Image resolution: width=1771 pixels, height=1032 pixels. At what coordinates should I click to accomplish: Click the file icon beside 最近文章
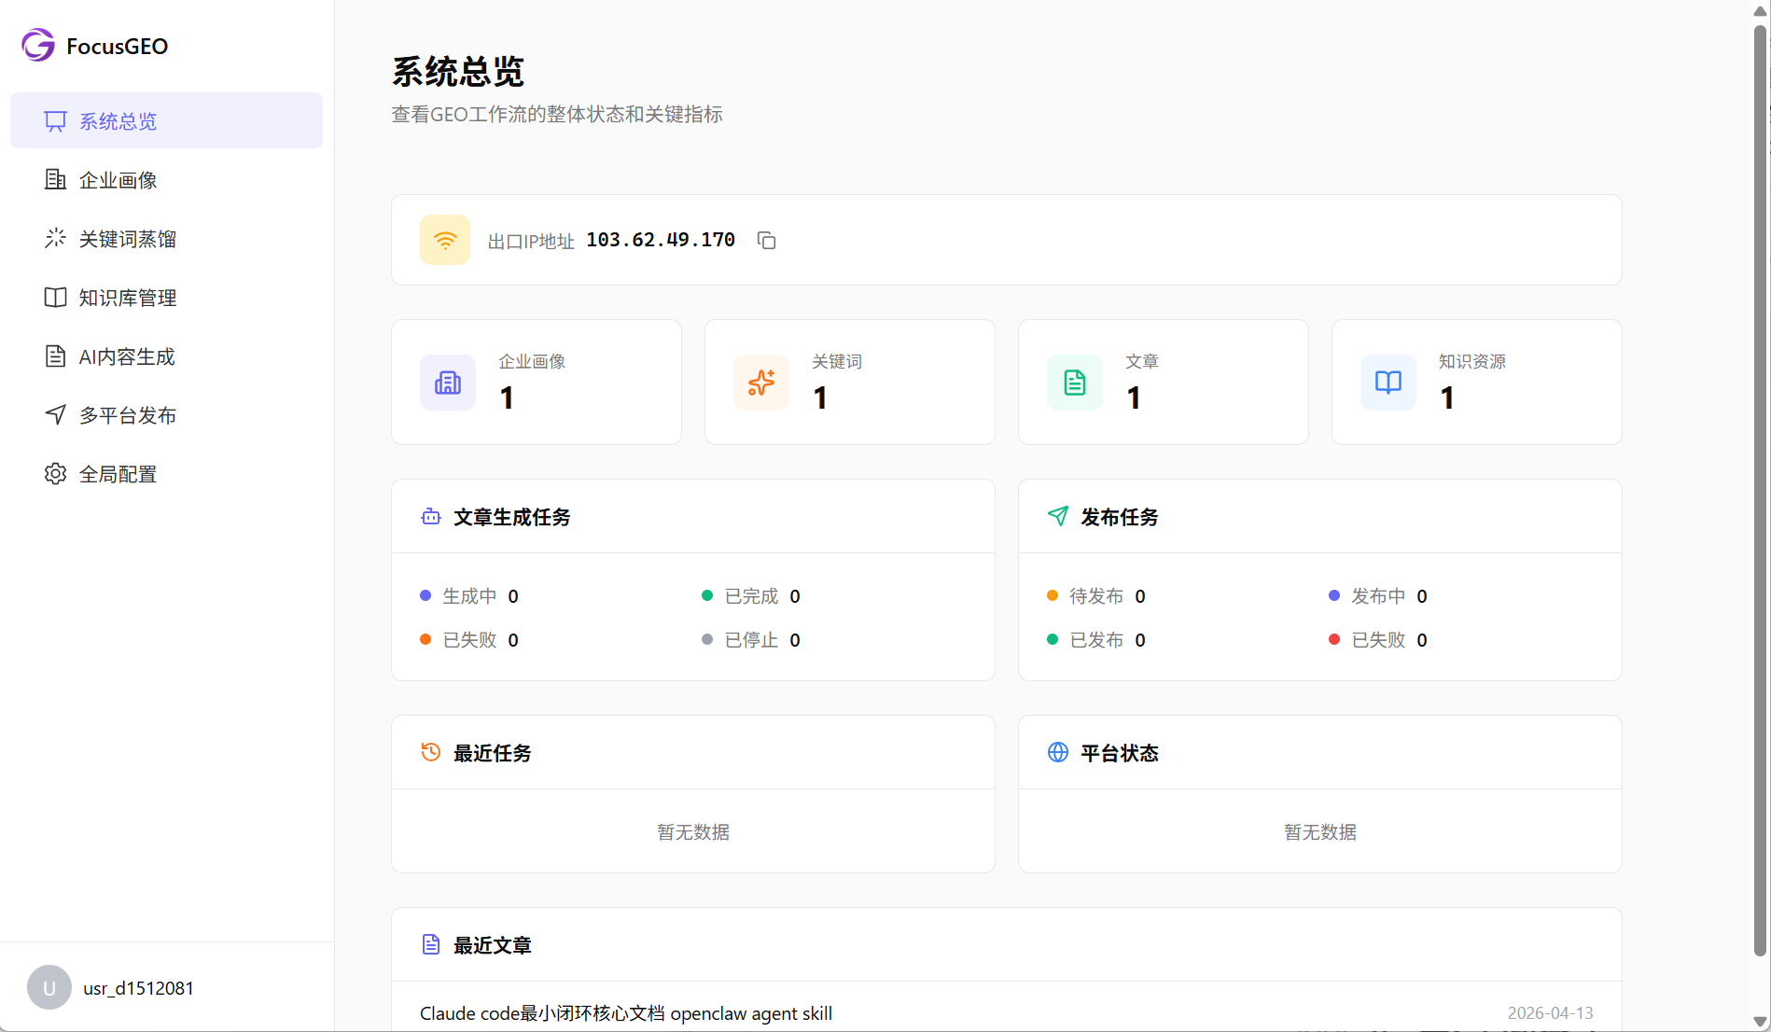(430, 943)
